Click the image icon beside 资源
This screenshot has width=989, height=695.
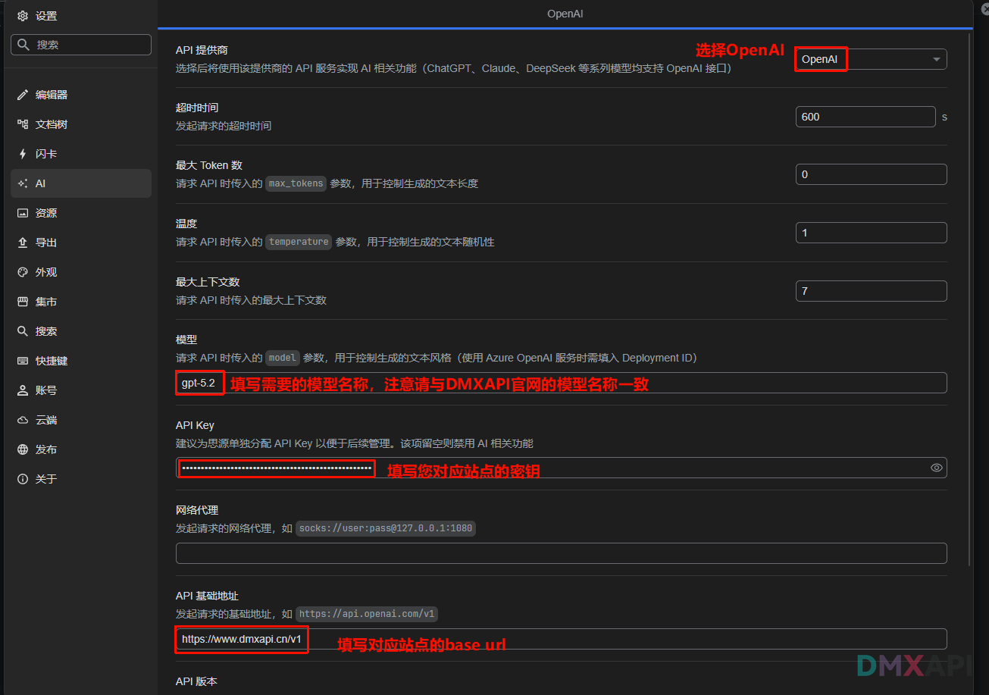click(x=23, y=213)
